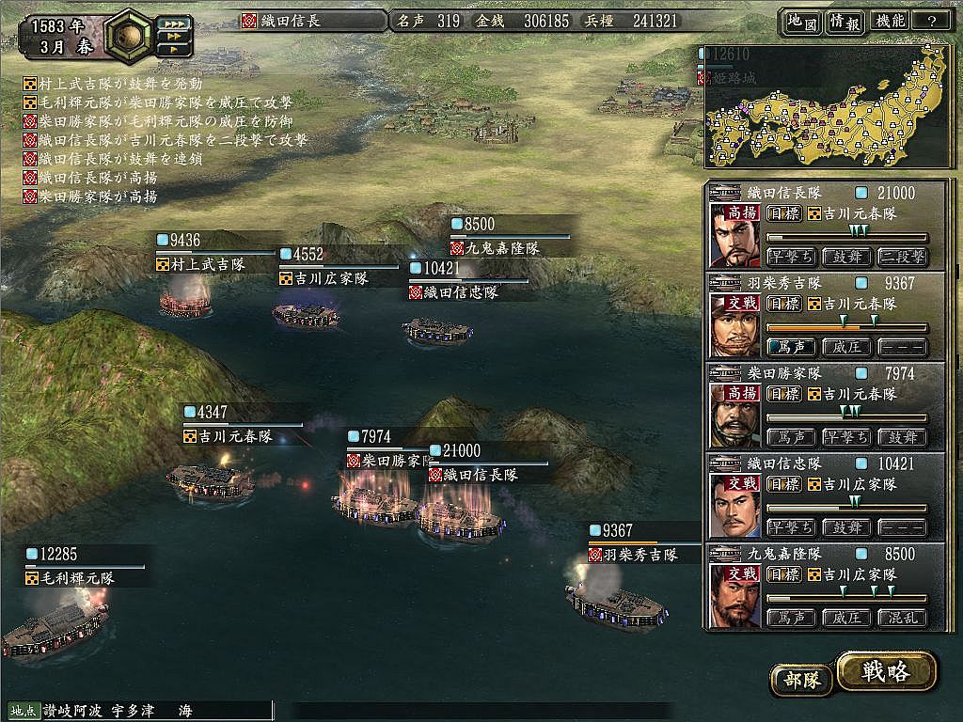Open the 情報 information menu

tap(845, 22)
